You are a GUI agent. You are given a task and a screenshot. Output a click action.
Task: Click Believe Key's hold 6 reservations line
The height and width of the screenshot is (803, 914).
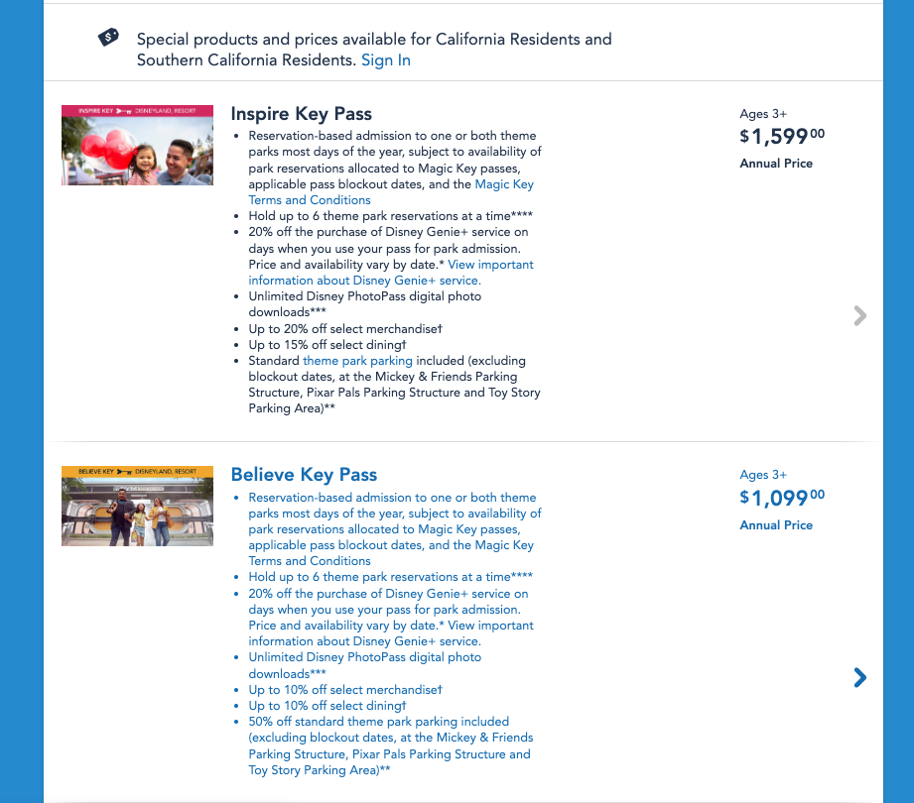tap(390, 577)
